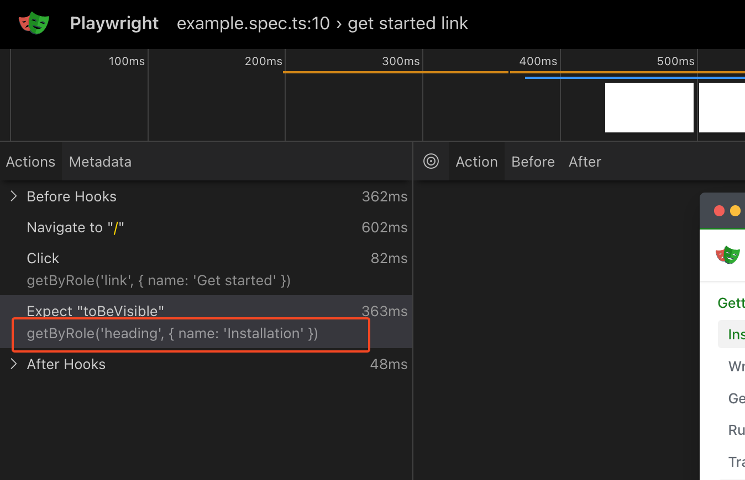The image size is (745, 480).
Task: Click the 300ms timeline marker
Action: (x=401, y=61)
